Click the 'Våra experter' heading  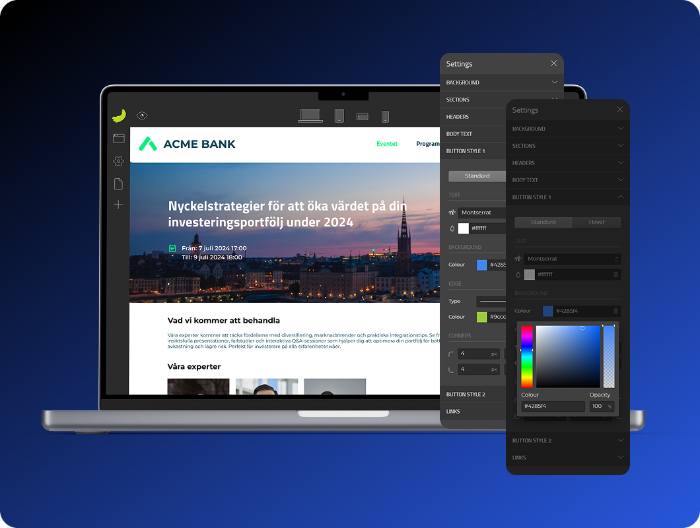pyautogui.click(x=194, y=367)
